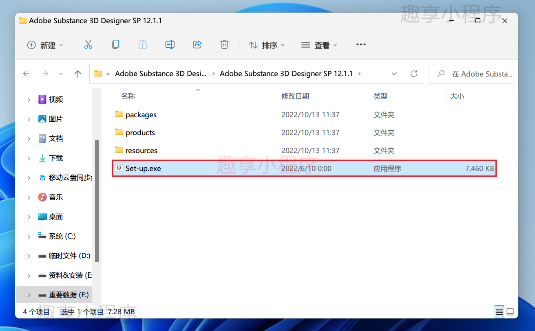Expand the 移动云盘同步 tree node

(x=29, y=178)
